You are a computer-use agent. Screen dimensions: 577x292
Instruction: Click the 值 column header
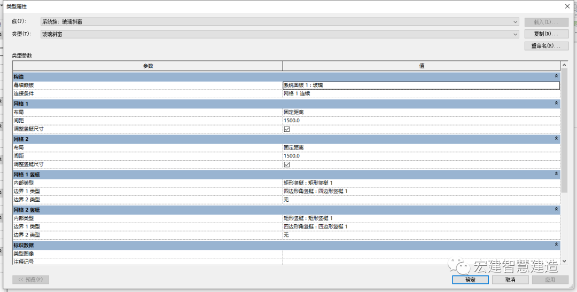tap(422, 66)
